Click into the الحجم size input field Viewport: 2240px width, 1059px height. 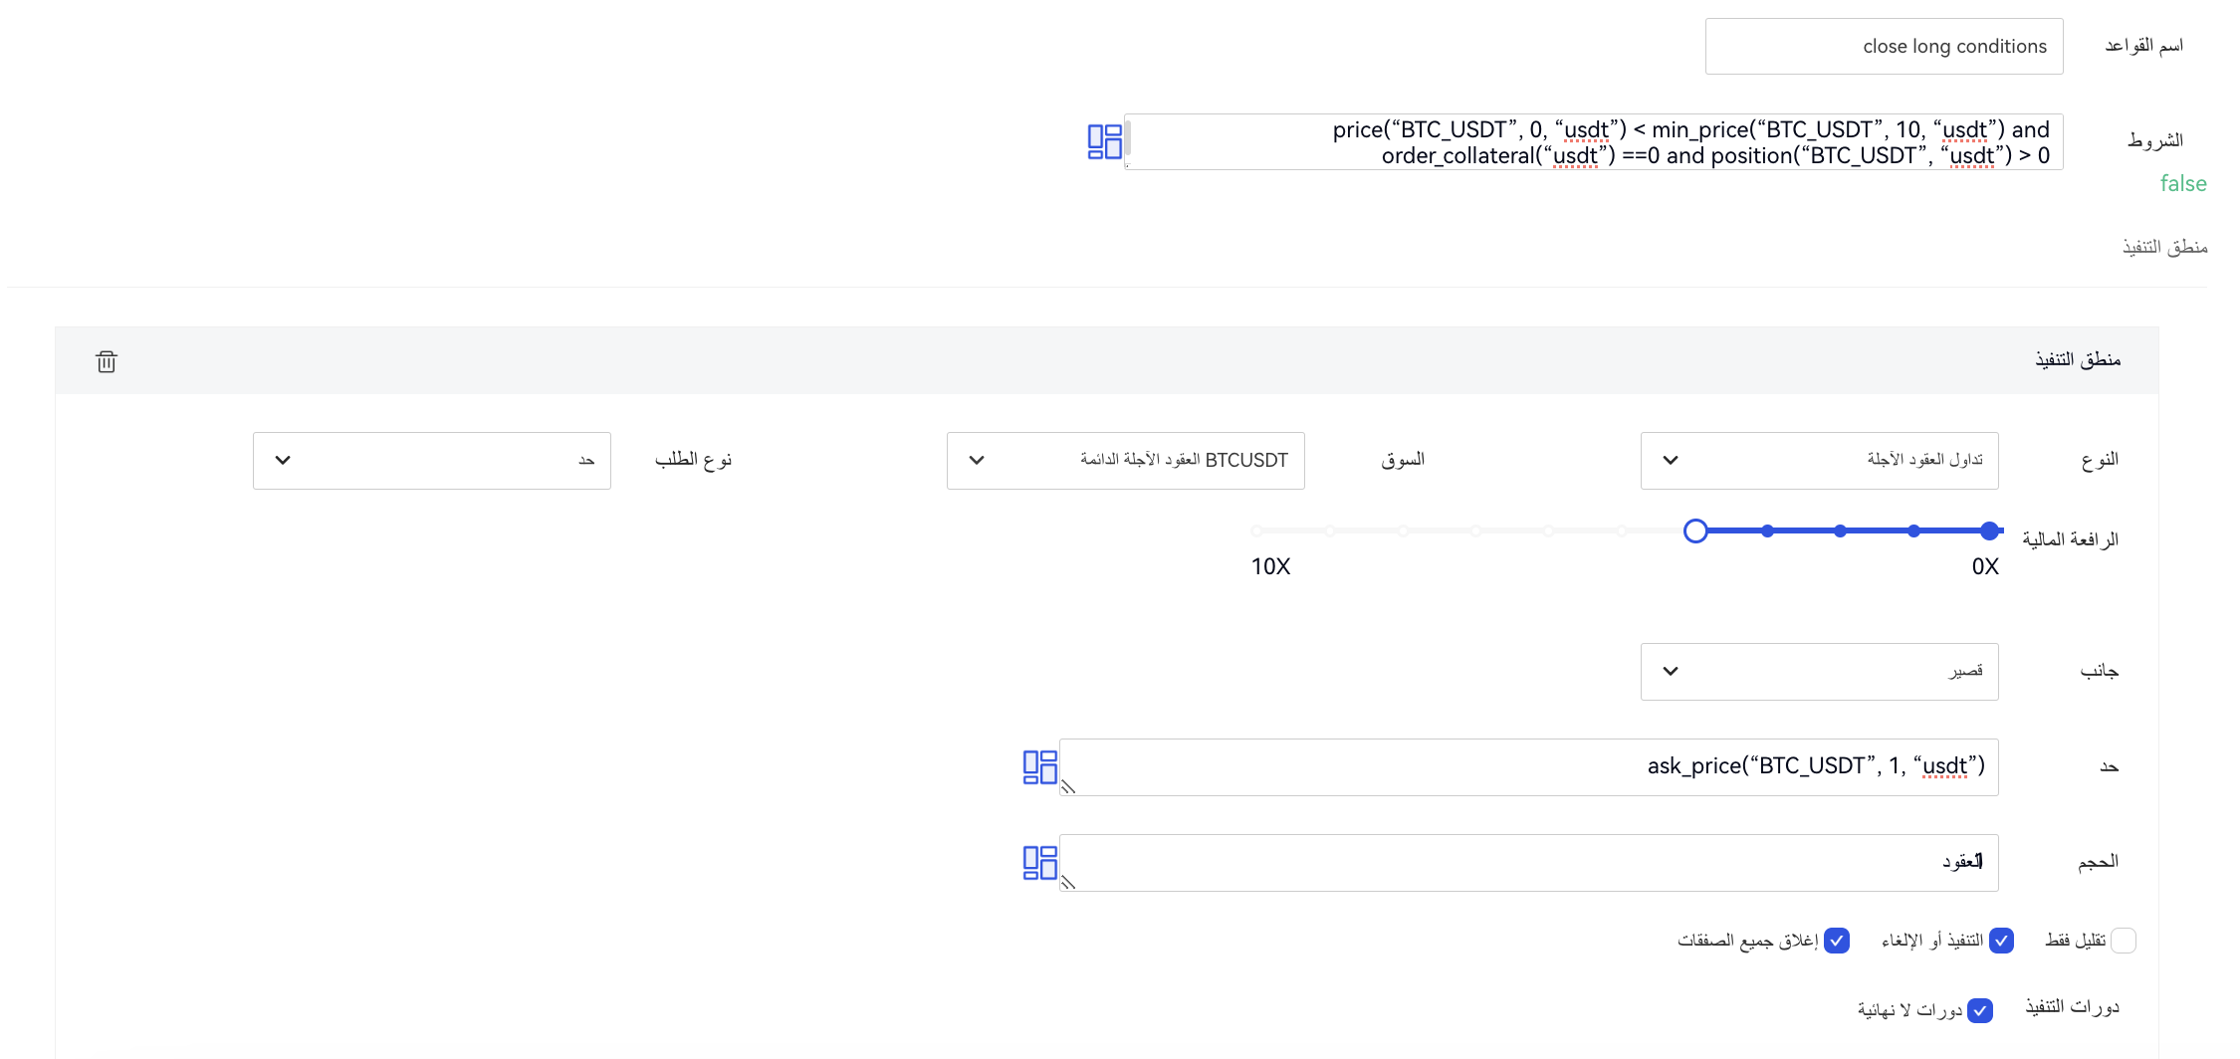click(x=1528, y=862)
